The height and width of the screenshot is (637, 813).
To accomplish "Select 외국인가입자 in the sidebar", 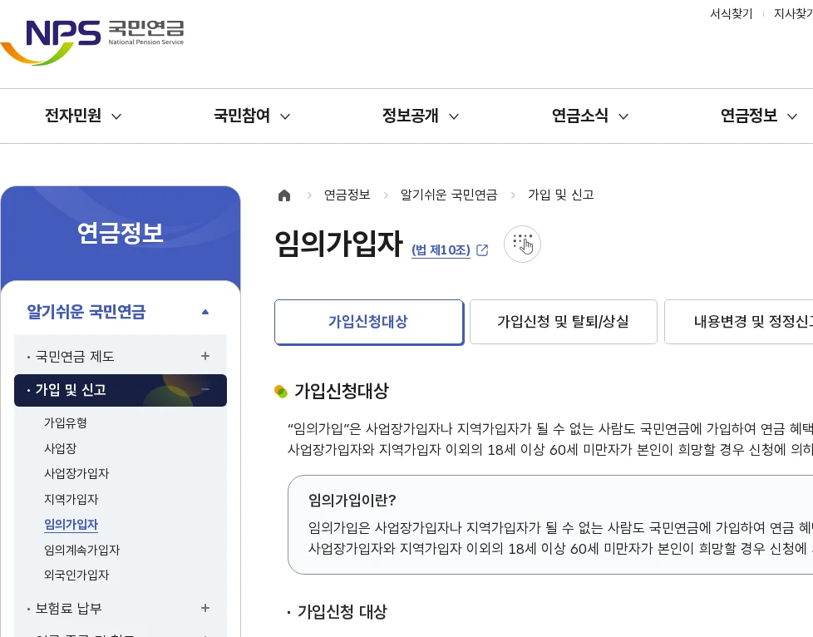I will (x=76, y=575).
